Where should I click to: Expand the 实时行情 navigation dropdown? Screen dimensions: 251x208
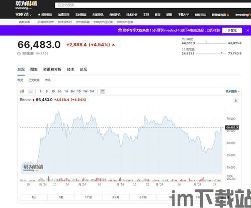point(24,15)
